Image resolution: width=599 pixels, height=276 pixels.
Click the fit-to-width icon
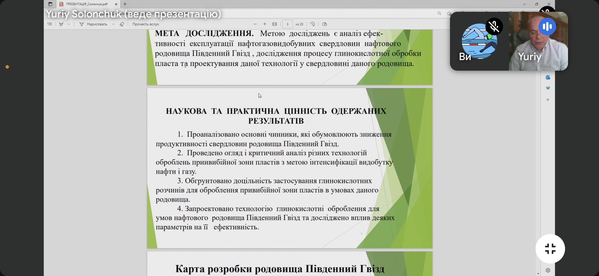pyautogui.click(x=274, y=24)
